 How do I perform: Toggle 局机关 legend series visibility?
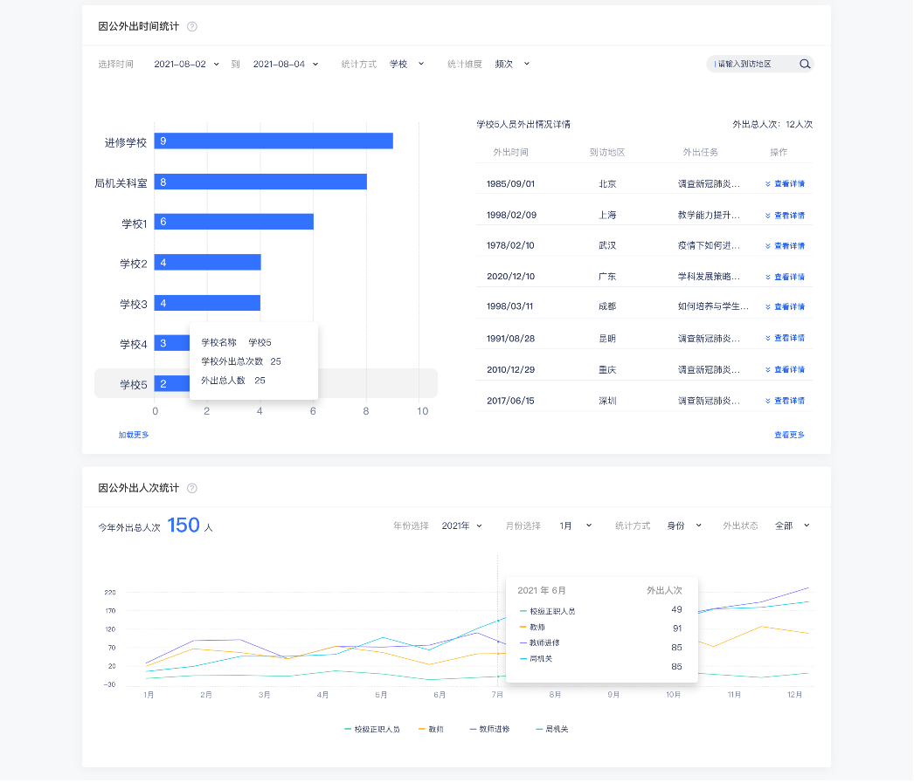pos(551,729)
